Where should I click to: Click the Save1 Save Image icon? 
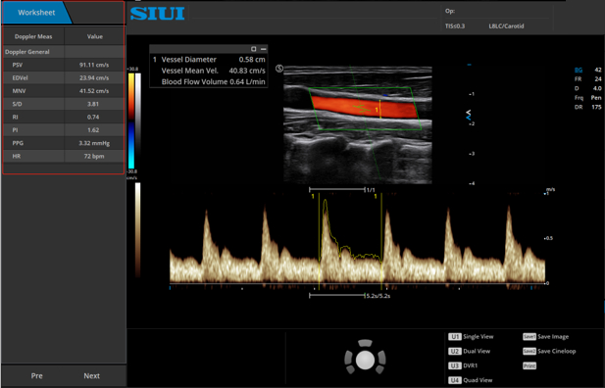[529, 337]
